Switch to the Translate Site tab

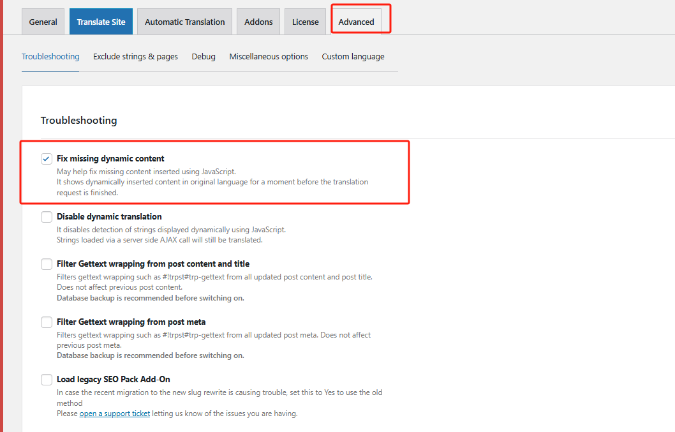[x=101, y=22]
